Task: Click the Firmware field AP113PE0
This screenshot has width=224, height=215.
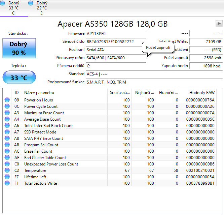Action: point(116,34)
